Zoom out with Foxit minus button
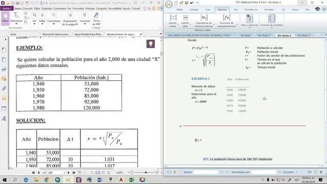The width and height of the screenshot is (327, 184). (132, 173)
